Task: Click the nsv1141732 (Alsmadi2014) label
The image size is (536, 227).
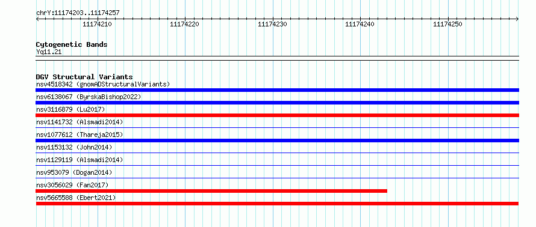Action: [79, 122]
